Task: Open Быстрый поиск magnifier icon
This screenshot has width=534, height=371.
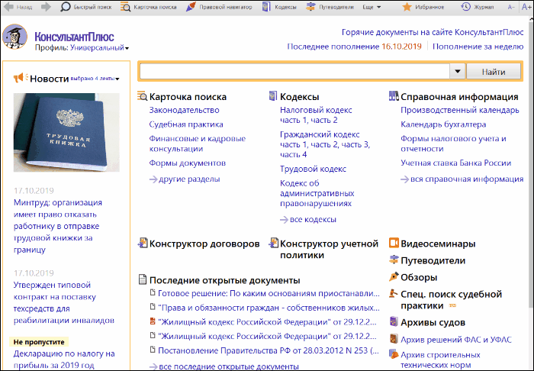Action: 65,7
